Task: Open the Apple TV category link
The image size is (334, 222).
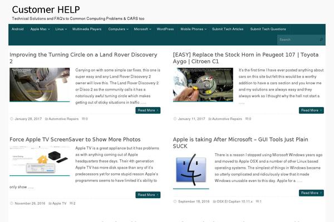Action: [x=59, y=203]
